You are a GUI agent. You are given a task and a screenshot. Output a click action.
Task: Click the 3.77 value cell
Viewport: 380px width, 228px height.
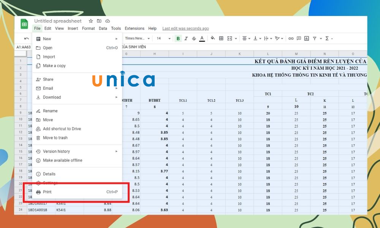[155, 171]
